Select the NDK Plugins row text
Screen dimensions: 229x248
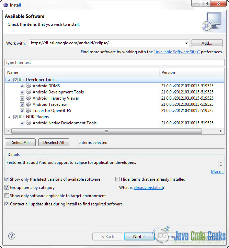(x=37, y=117)
